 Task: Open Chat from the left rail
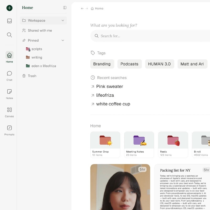(9, 76)
